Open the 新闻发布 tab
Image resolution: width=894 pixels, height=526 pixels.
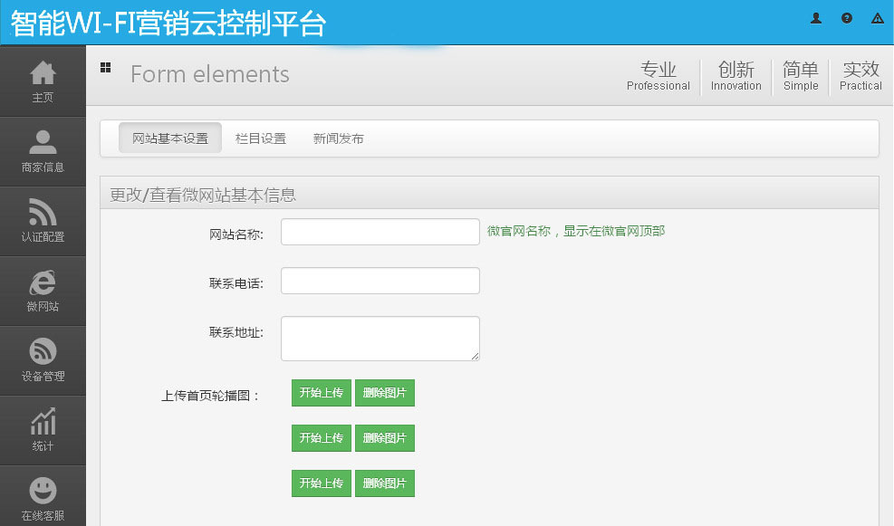tap(339, 139)
